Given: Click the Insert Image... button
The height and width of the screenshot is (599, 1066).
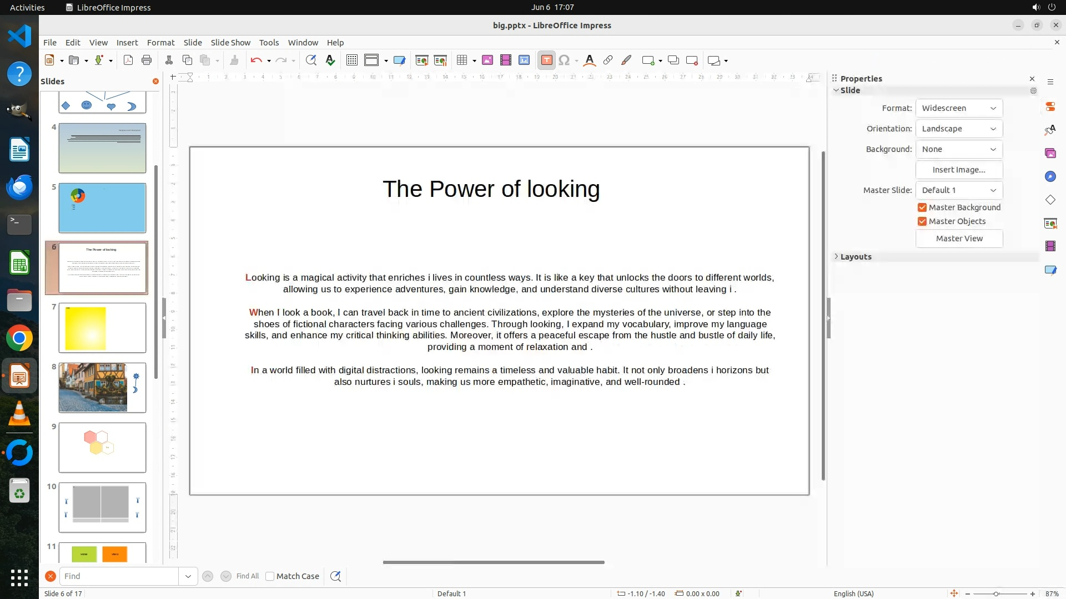Looking at the screenshot, I should click(x=959, y=170).
